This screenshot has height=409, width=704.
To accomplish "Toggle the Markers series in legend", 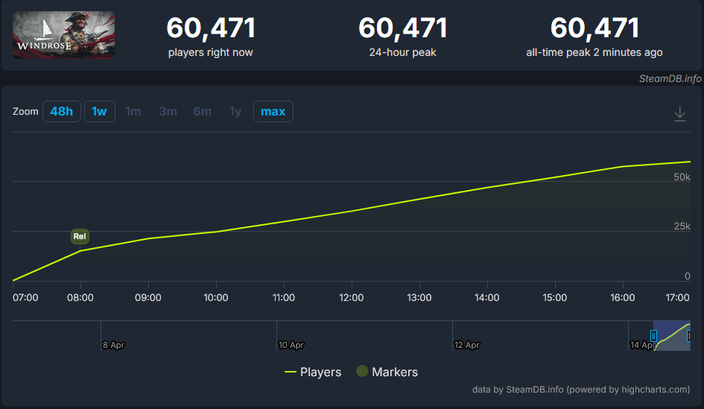I will coord(387,372).
